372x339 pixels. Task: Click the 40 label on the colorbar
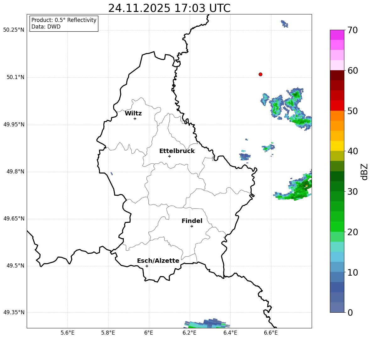pos(353,151)
